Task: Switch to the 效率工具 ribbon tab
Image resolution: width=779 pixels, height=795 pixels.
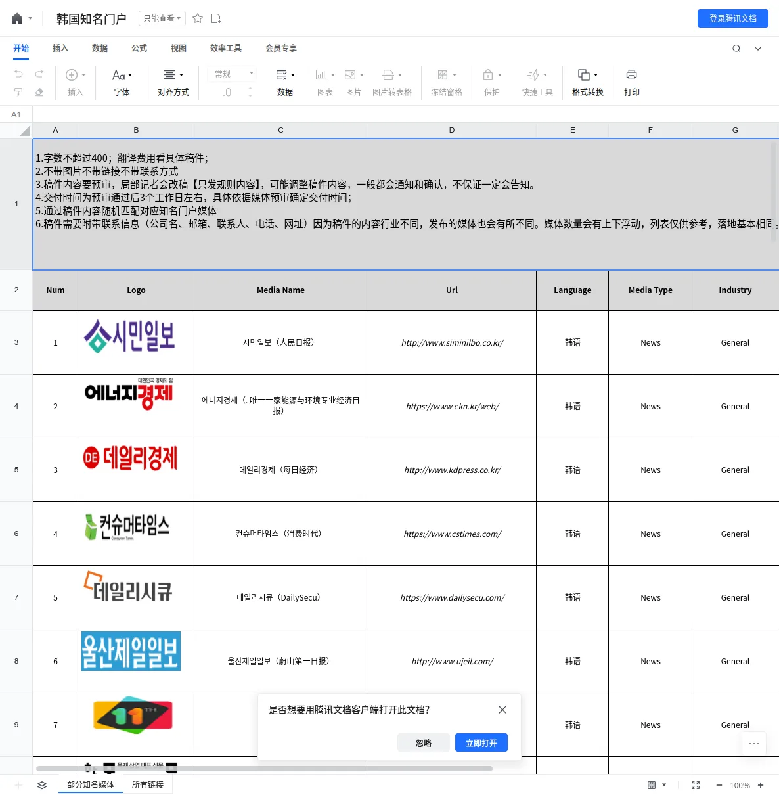Action: click(226, 48)
